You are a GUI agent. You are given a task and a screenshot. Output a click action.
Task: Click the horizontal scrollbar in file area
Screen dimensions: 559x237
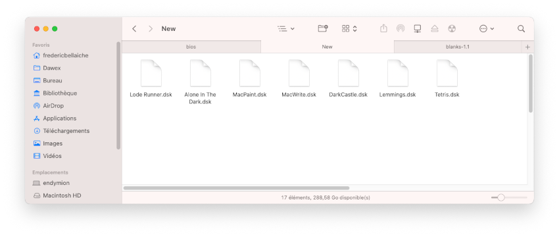click(x=236, y=188)
